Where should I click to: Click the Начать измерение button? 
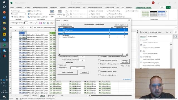(67, 72)
